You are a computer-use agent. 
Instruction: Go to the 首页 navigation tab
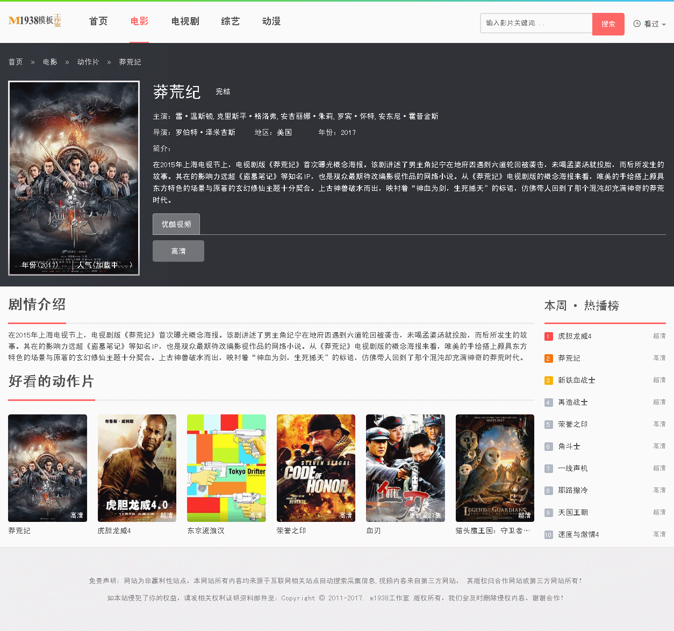click(x=98, y=21)
